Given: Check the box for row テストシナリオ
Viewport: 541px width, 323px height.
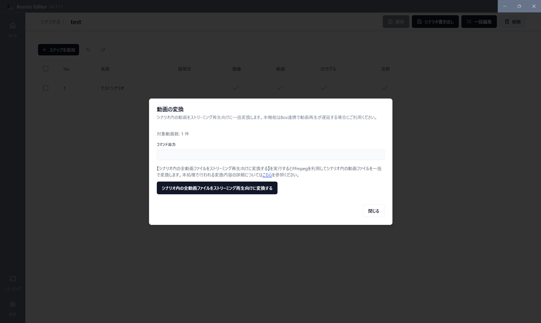Looking at the screenshot, I should coord(46,88).
